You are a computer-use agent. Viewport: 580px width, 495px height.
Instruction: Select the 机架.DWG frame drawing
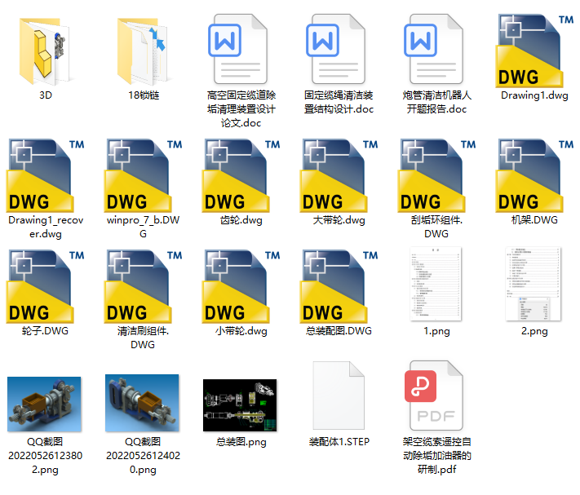point(534,175)
